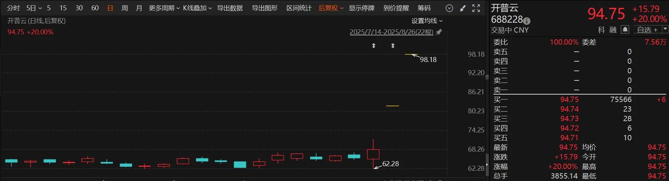Enter fullscreen chart view

[476, 8]
